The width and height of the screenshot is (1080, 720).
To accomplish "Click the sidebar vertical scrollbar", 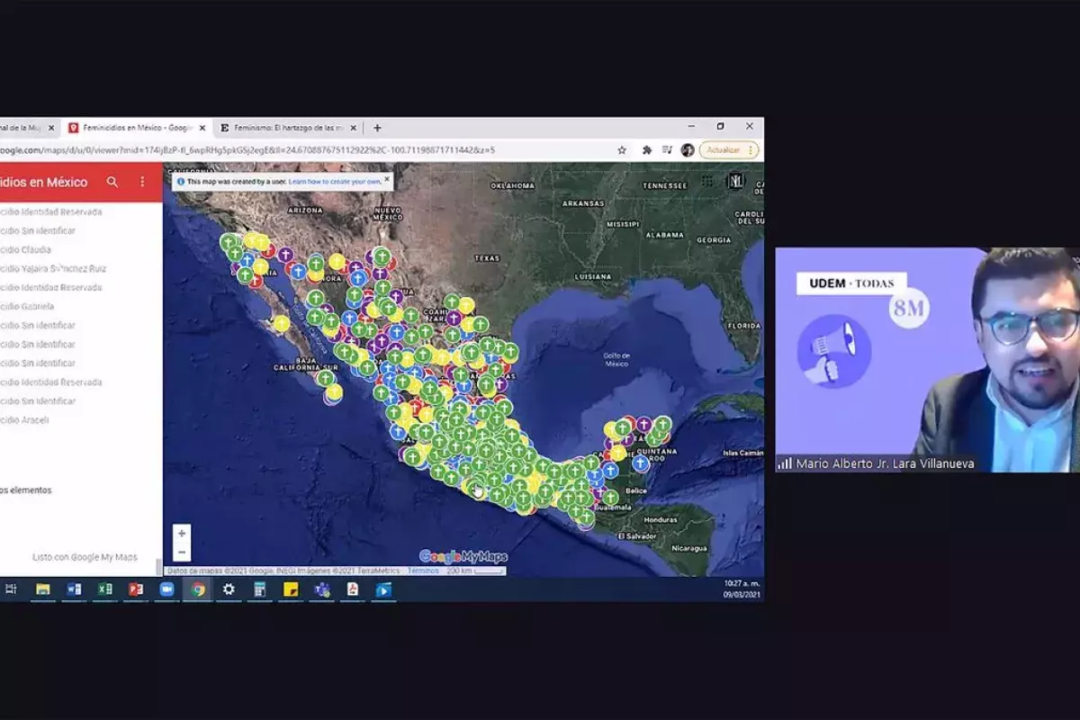I will click(x=160, y=565).
